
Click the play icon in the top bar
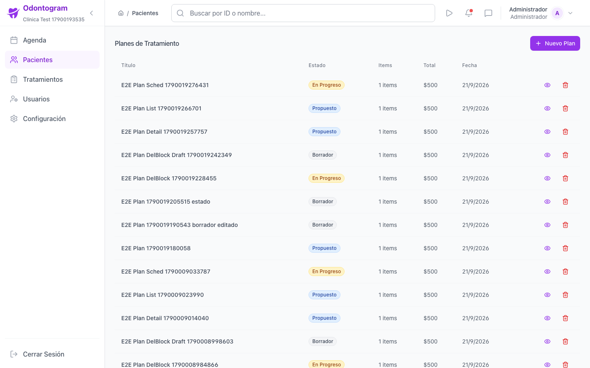point(449,13)
